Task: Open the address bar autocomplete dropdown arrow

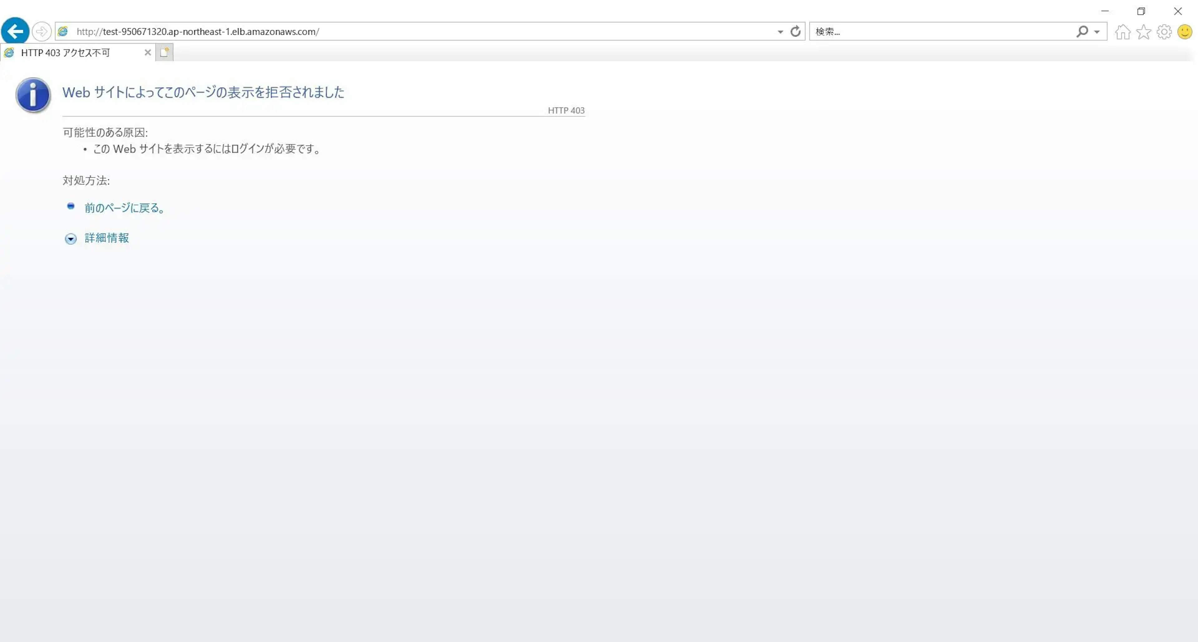Action: tap(780, 32)
